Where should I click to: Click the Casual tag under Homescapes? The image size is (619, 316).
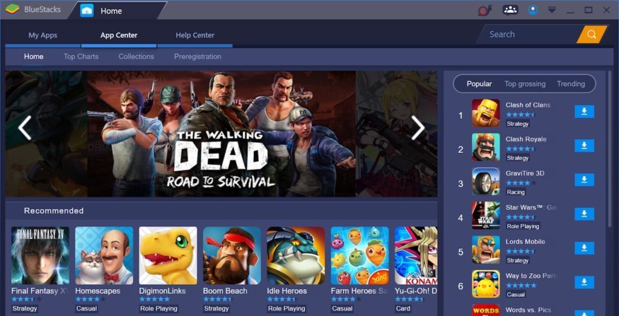[85, 308]
